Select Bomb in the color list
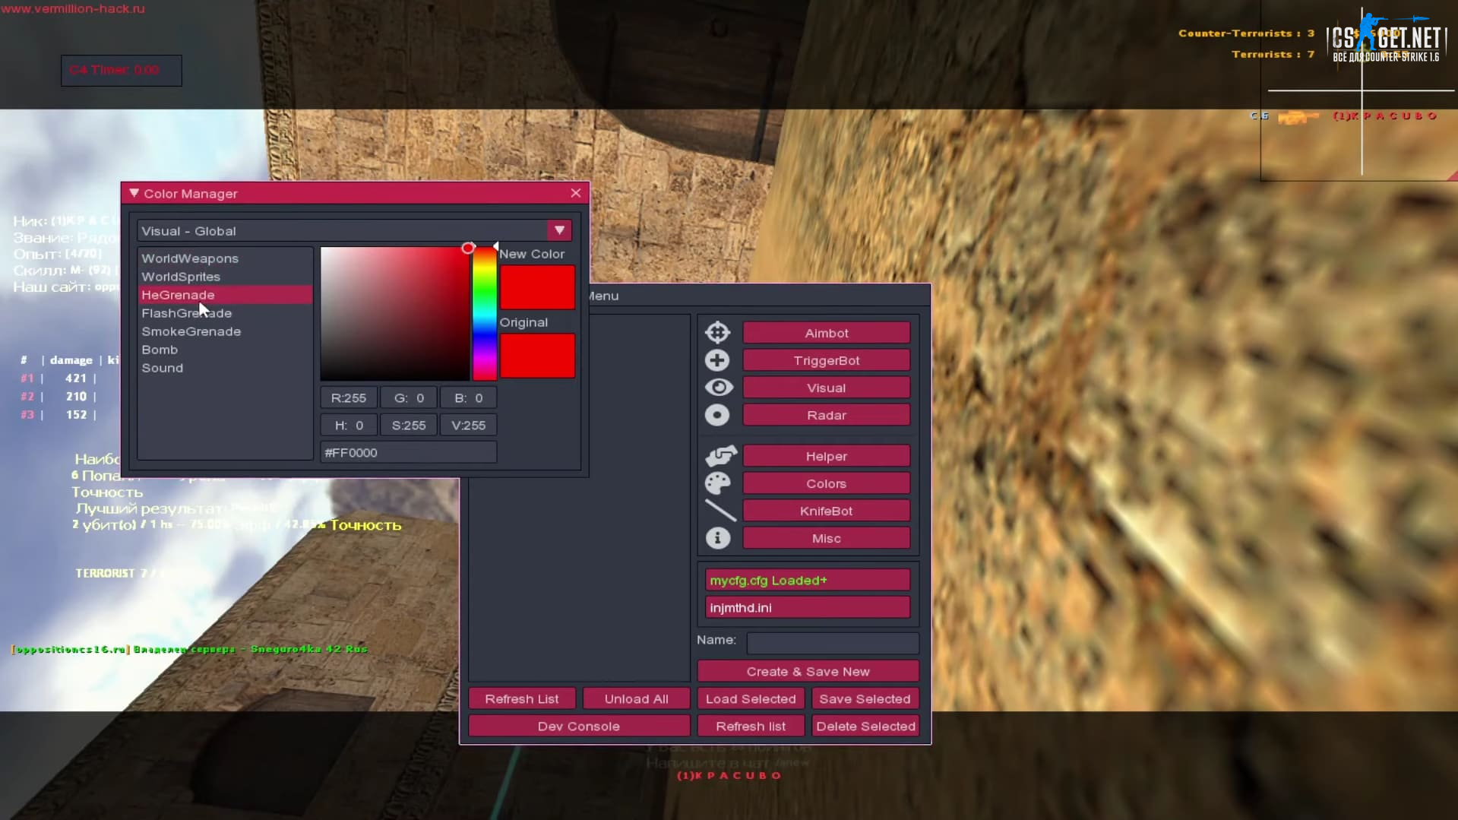Screen dimensions: 1458x820 click(225, 350)
